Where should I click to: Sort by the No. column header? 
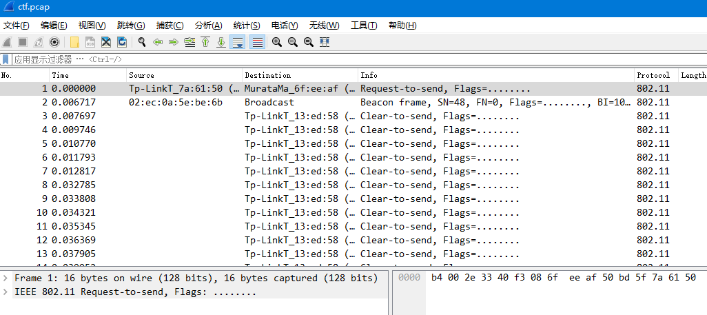tap(24, 75)
